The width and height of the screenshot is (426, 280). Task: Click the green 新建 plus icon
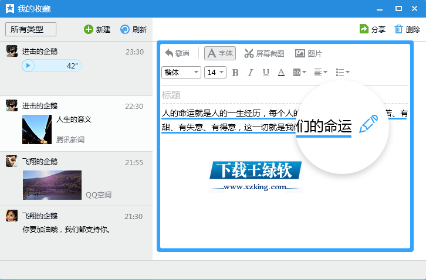pos(88,29)
